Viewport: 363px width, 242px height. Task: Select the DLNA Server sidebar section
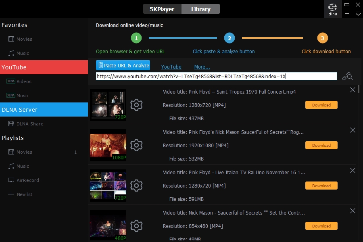pos(44,110)
